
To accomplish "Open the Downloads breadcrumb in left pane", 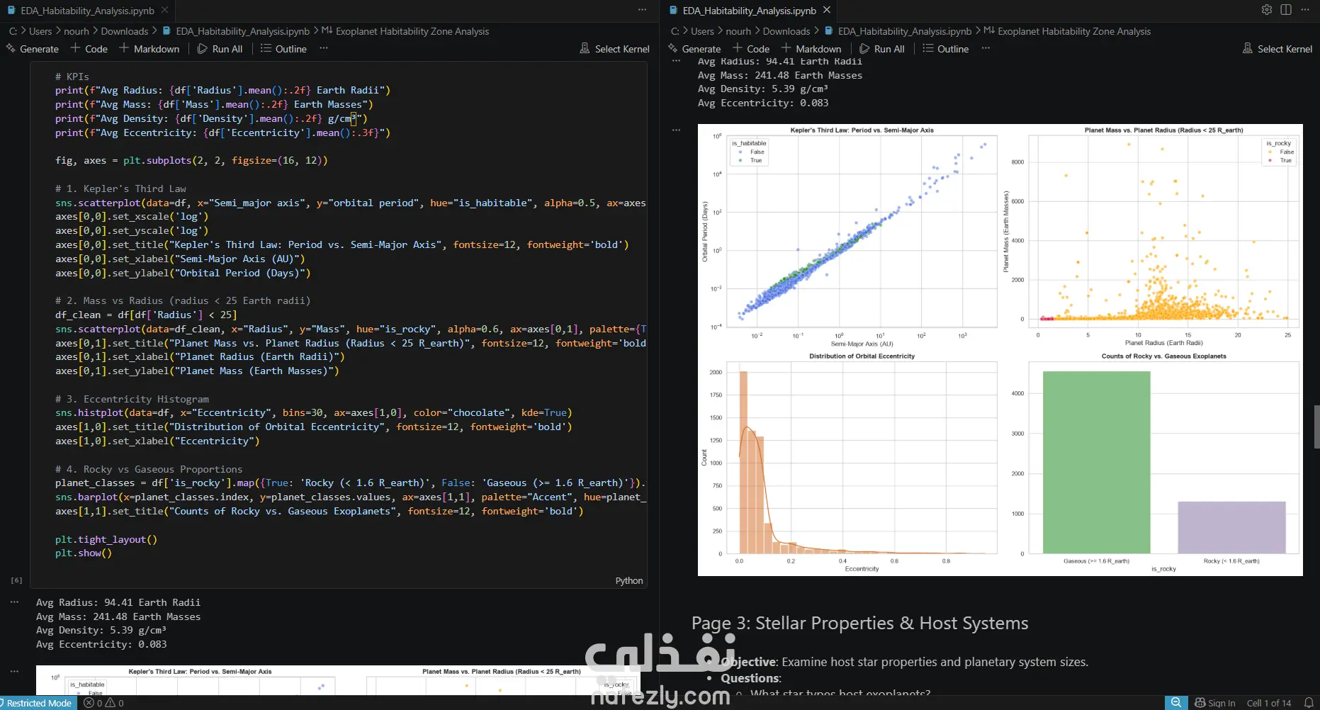I will click(125, 31).
